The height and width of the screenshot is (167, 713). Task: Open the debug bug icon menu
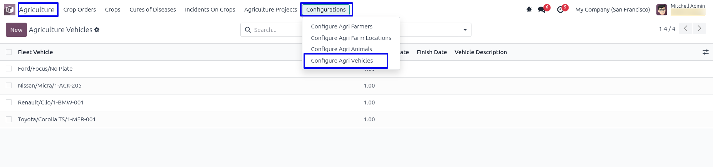pyautogui.click(x=529, y=10)
